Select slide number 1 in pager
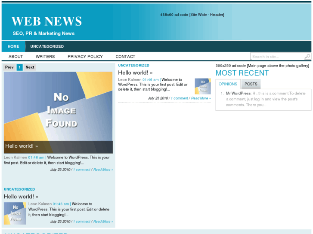 pyautogui.click(x=19, y=67)
